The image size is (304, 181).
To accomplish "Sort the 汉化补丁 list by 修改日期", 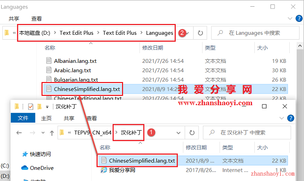I will 196,148.
